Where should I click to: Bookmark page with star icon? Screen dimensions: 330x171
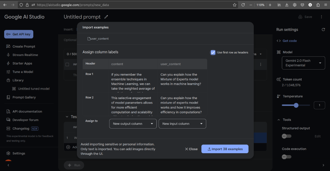click(235, 5)
